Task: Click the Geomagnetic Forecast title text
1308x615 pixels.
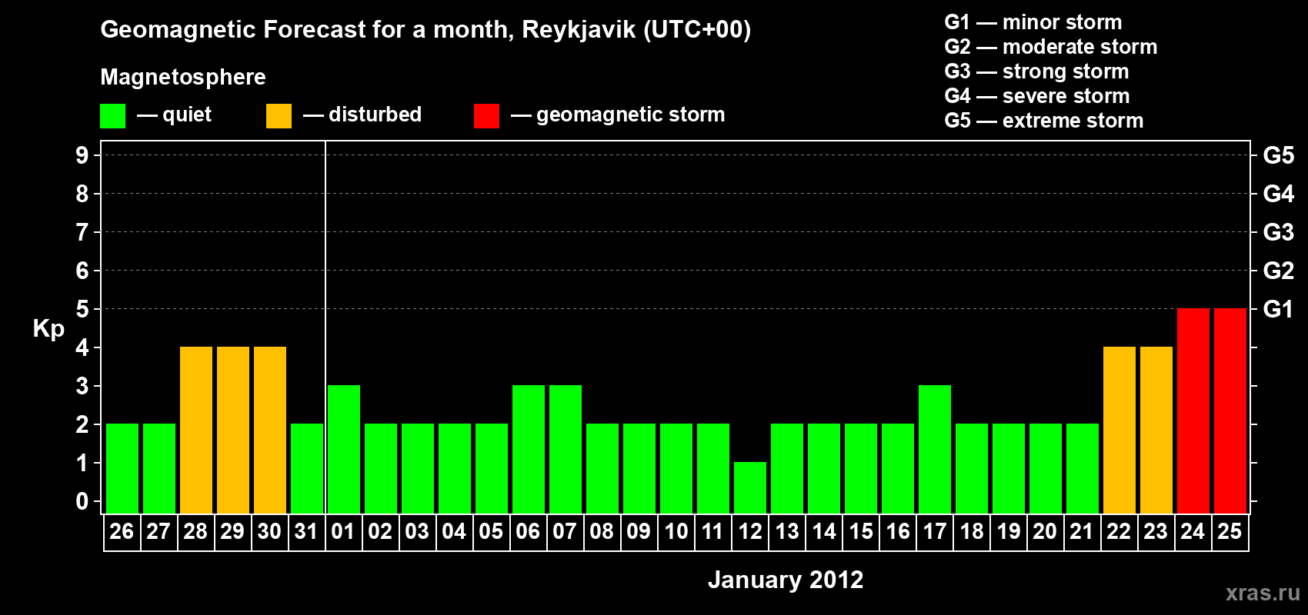Action: point(425,30)
